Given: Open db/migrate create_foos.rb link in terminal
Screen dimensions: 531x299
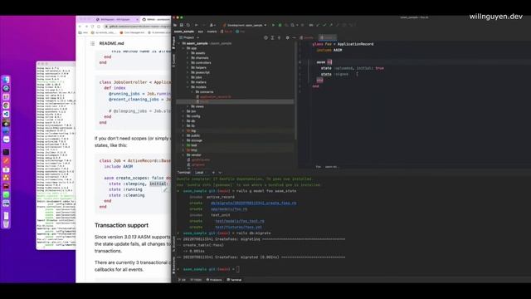Looking at the screenshot, I should tap(253, 203).
